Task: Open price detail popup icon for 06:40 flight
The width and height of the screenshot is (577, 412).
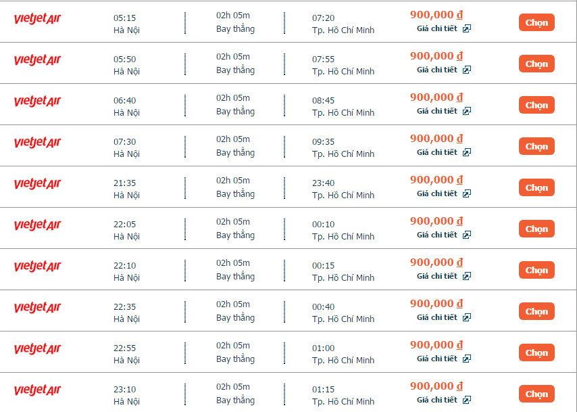Action: pos(467,111)
